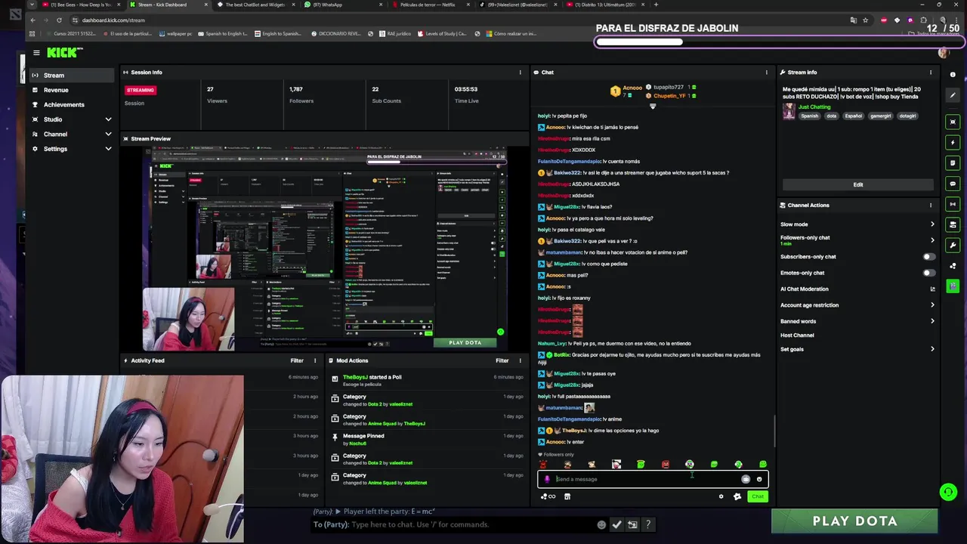Click the chat bubble icon on right toolbar

pos(953,184)
